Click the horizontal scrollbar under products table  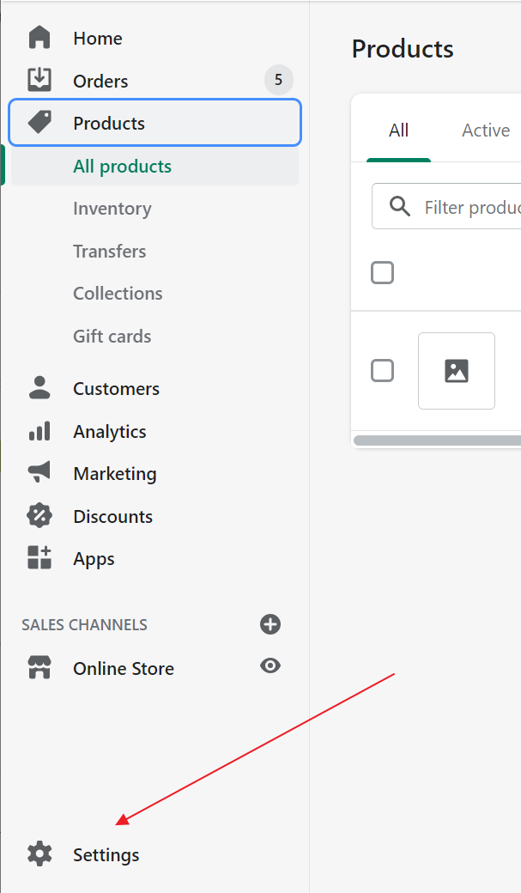[x=437, y=440]
